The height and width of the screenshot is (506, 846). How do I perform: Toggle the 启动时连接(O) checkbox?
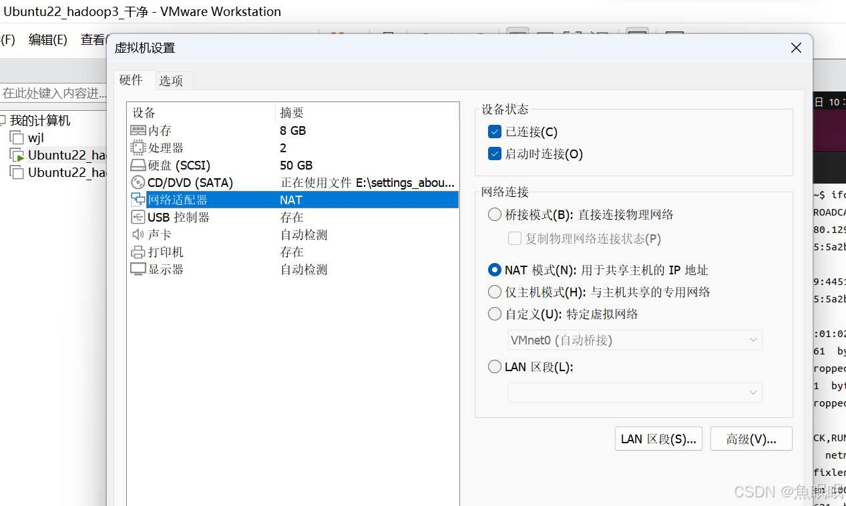click(495, 154)
